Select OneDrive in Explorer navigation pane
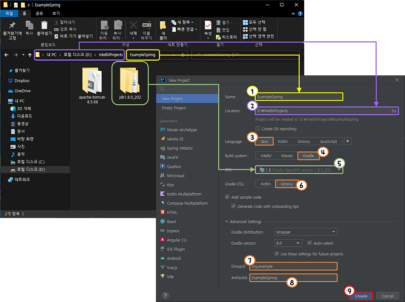Image resolution: width=405 pixels, height=302 pixels. [19, 91]
